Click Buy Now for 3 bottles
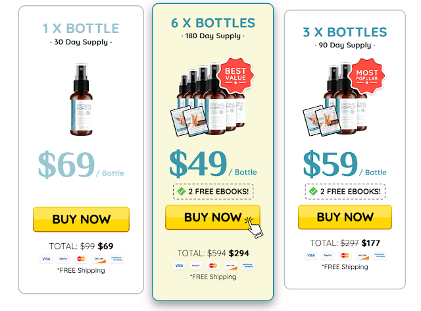 click(345, 217)
